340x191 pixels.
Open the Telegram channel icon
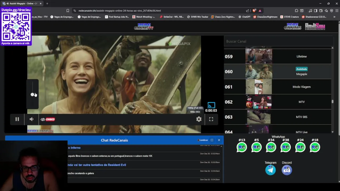coord(270,170)
